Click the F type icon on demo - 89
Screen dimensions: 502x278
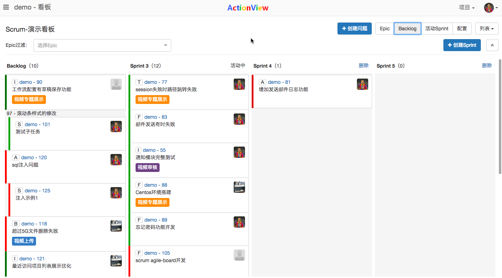pos(139,220)
